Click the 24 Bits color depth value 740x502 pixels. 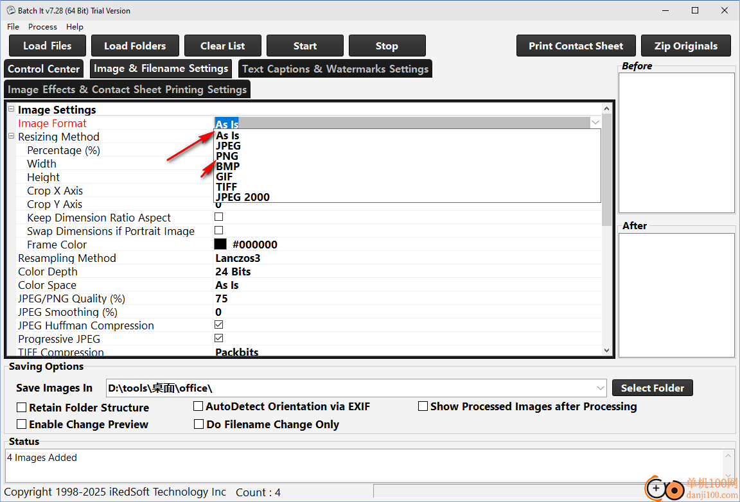coord(233,272)
